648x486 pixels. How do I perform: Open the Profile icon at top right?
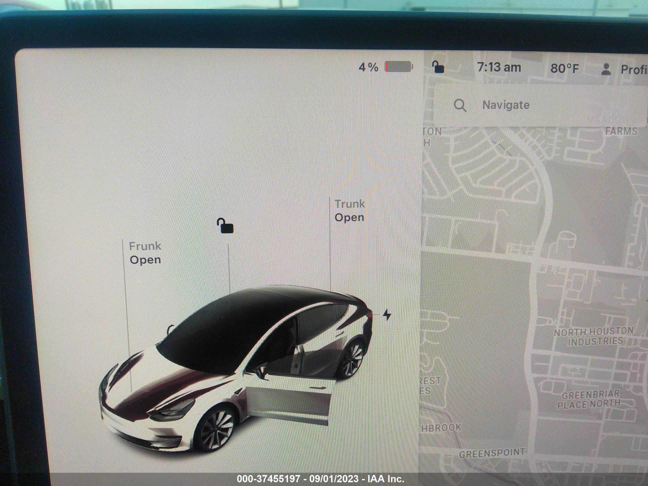[606, 69]
